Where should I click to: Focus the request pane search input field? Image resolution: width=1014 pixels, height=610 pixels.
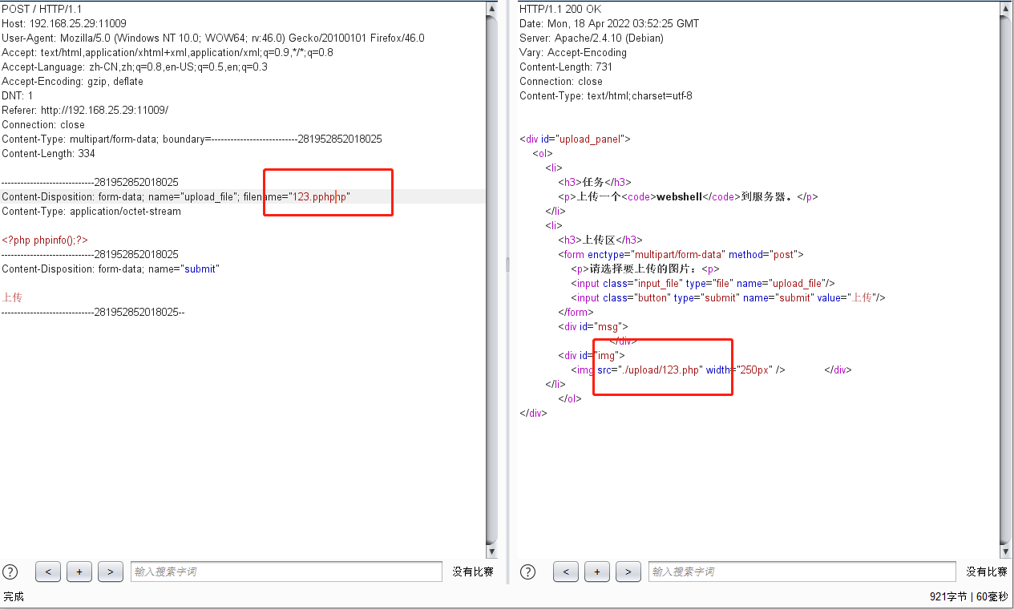(286, 572)
